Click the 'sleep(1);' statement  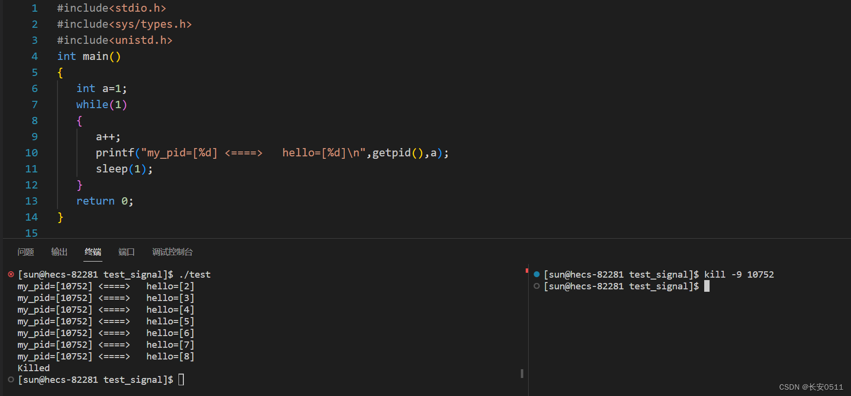tap(124, 169)
